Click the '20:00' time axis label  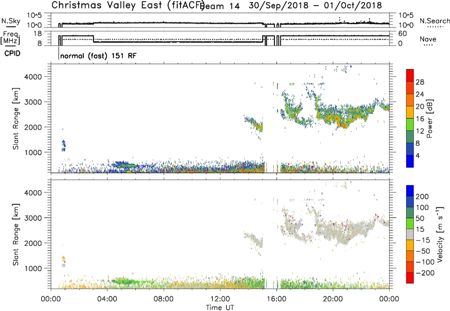point(333,299)
